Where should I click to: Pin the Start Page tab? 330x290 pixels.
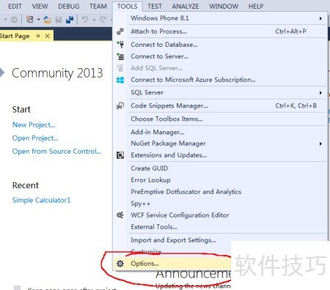pyautogui.click(x=38, y=36)
